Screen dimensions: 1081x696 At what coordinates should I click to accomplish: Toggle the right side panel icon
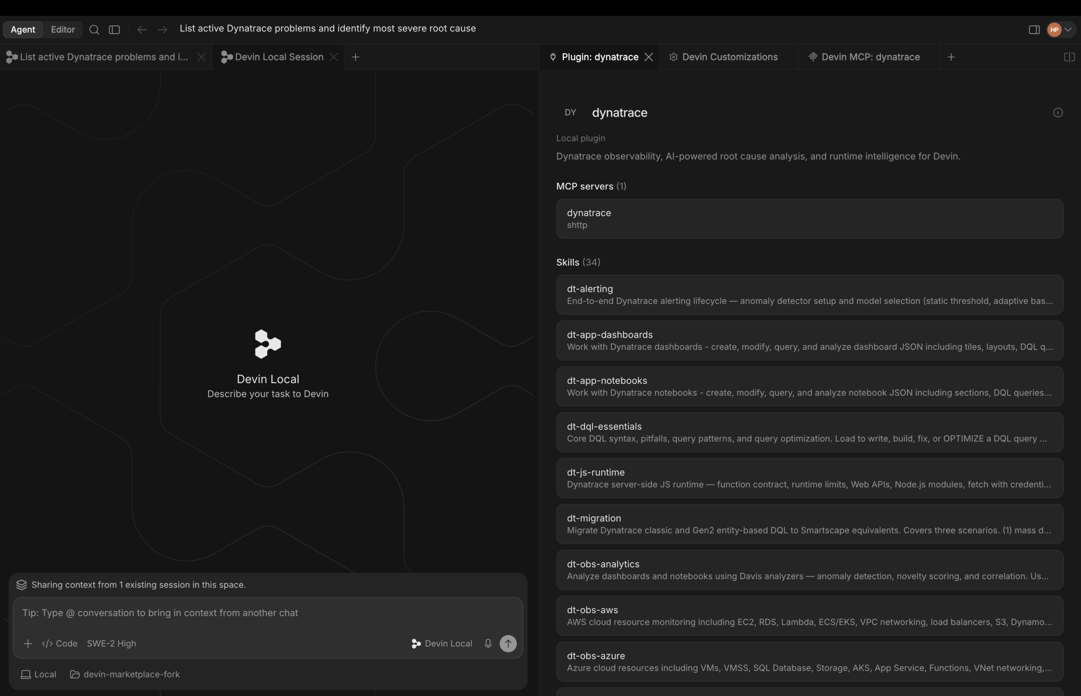(1034, 30)
